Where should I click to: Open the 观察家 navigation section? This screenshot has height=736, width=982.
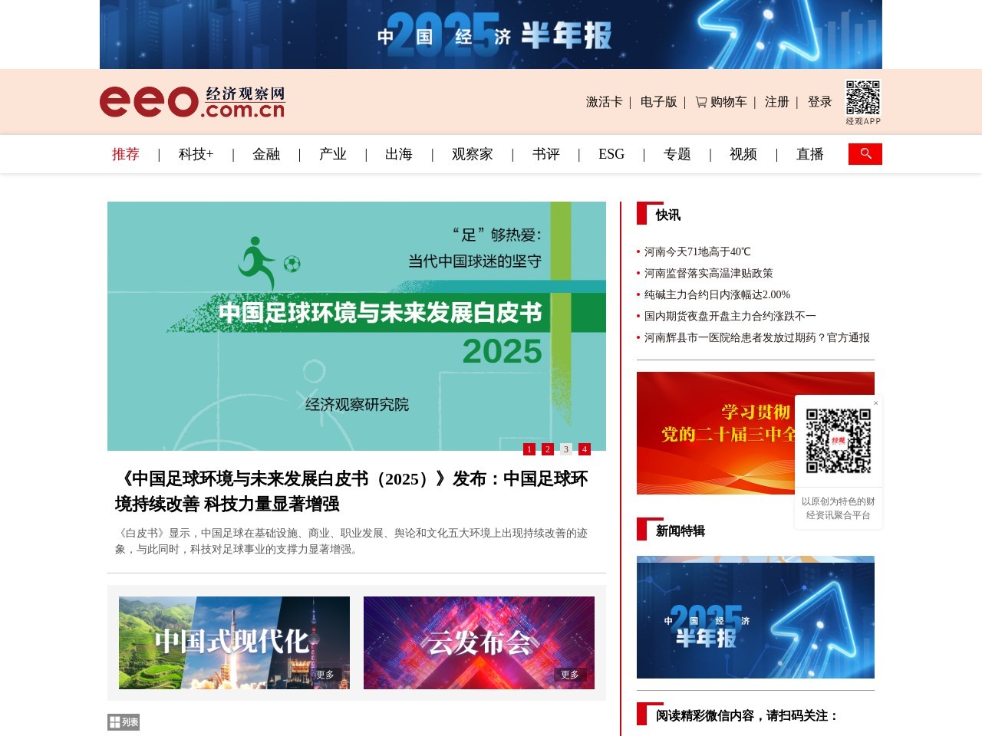(x=473, y=154)
